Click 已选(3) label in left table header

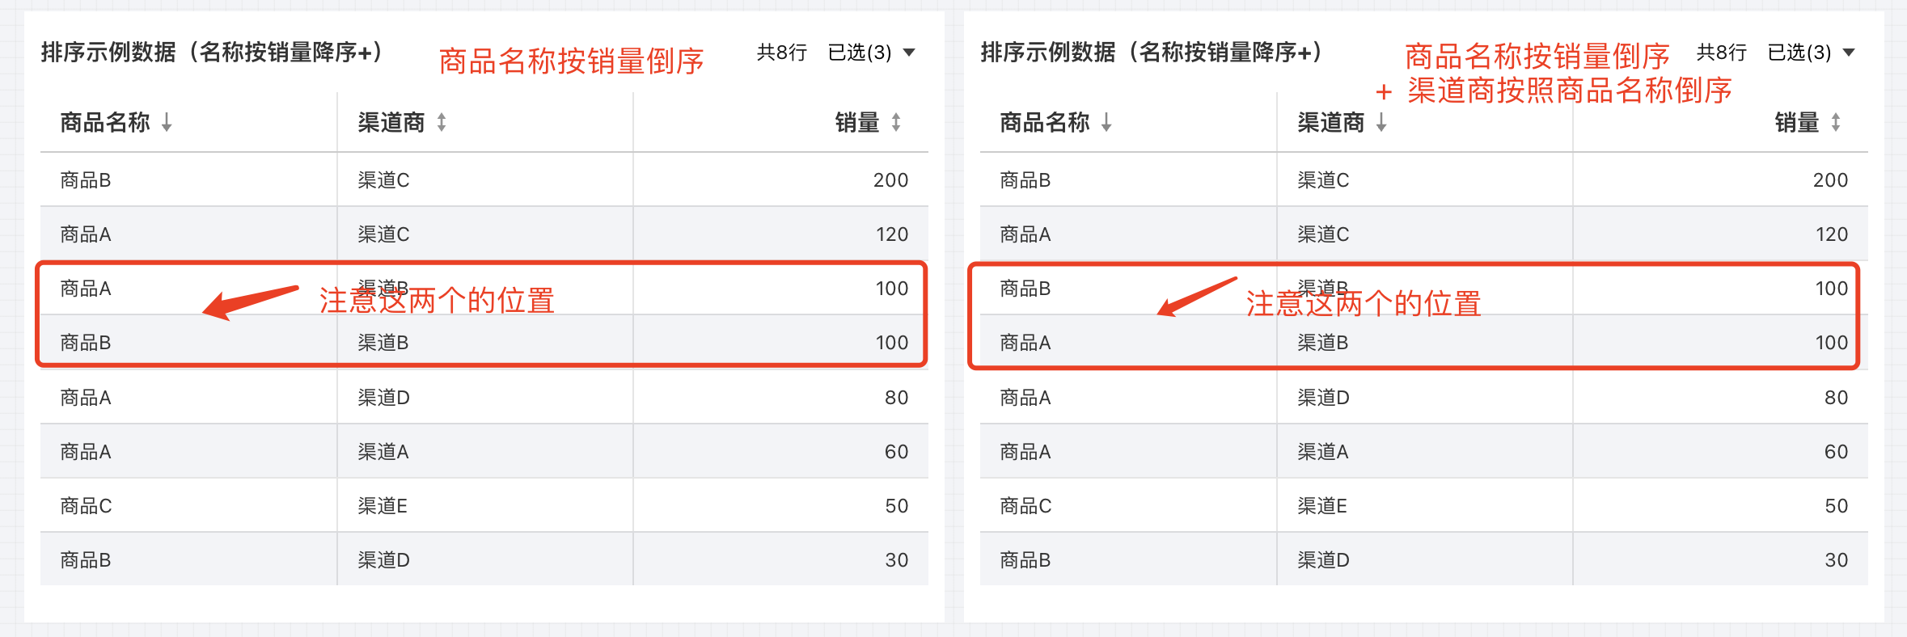pos(860,53)
